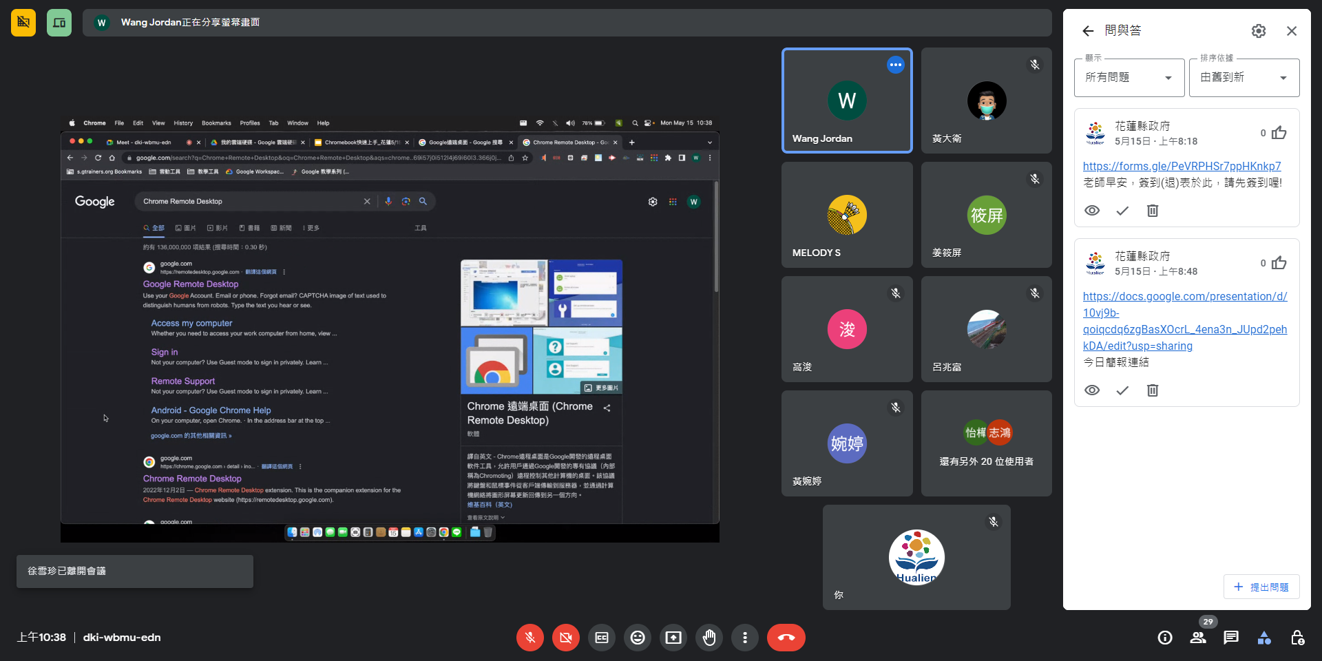The height and width of the screenshot is (661, 1322).
Task: Go back using the Q&A panel arrow
Action: click(1088, 31)
